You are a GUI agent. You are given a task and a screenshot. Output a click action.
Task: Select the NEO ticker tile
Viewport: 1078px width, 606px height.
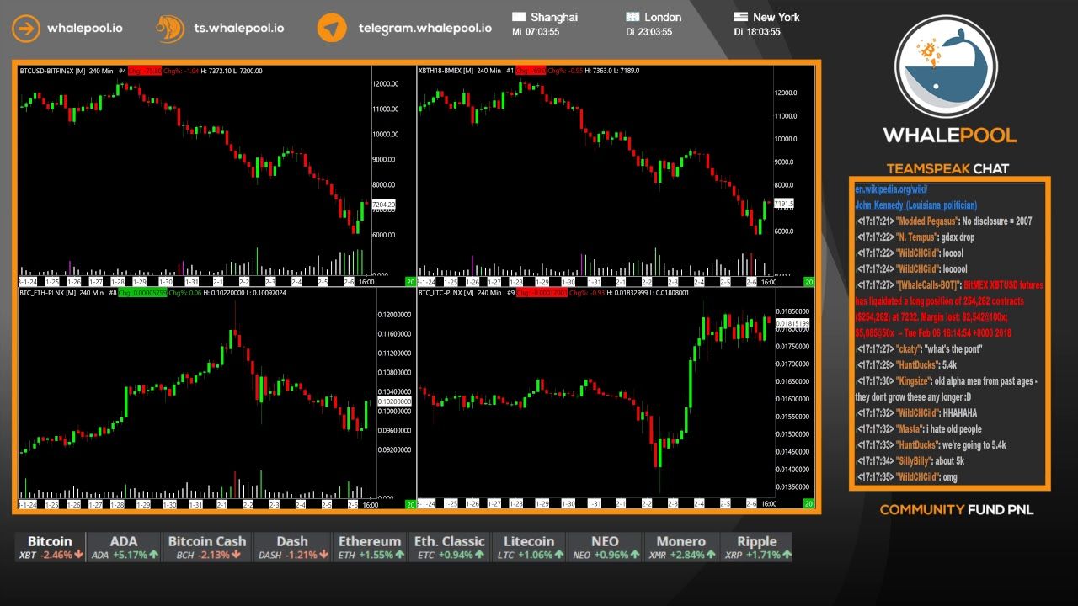coord(605,547)
